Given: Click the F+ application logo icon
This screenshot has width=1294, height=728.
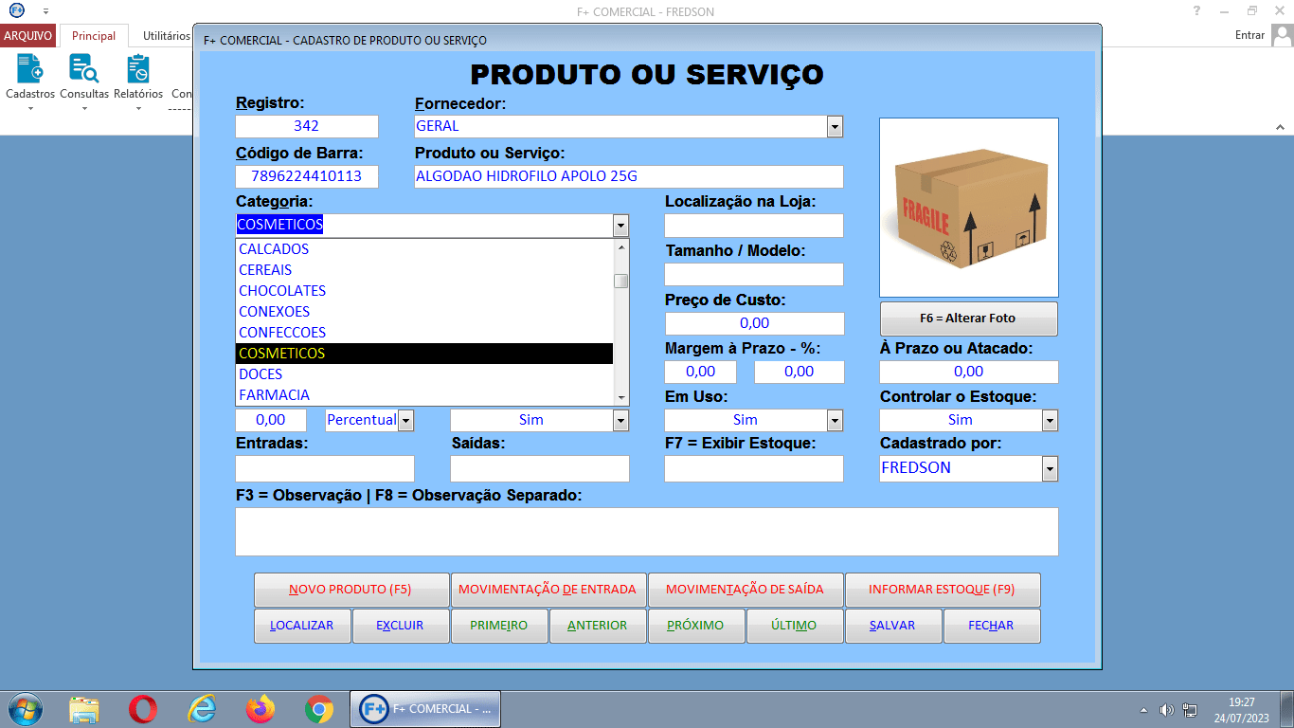Looking at the screenshot, I should [16, 10].
